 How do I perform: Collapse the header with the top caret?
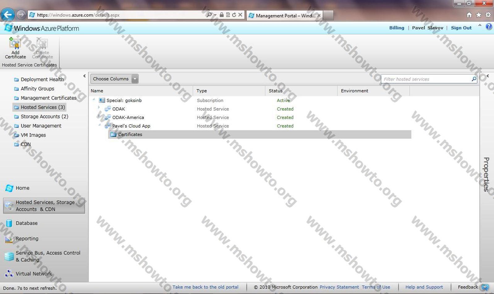pyautogui.click(x=480, y=26)
